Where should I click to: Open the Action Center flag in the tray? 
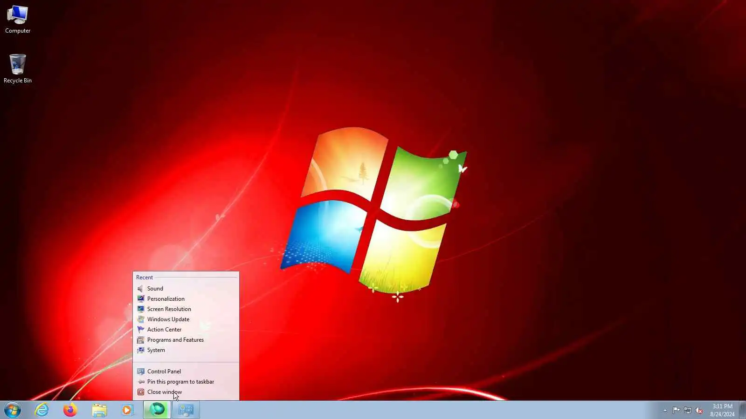coord(676,410)
